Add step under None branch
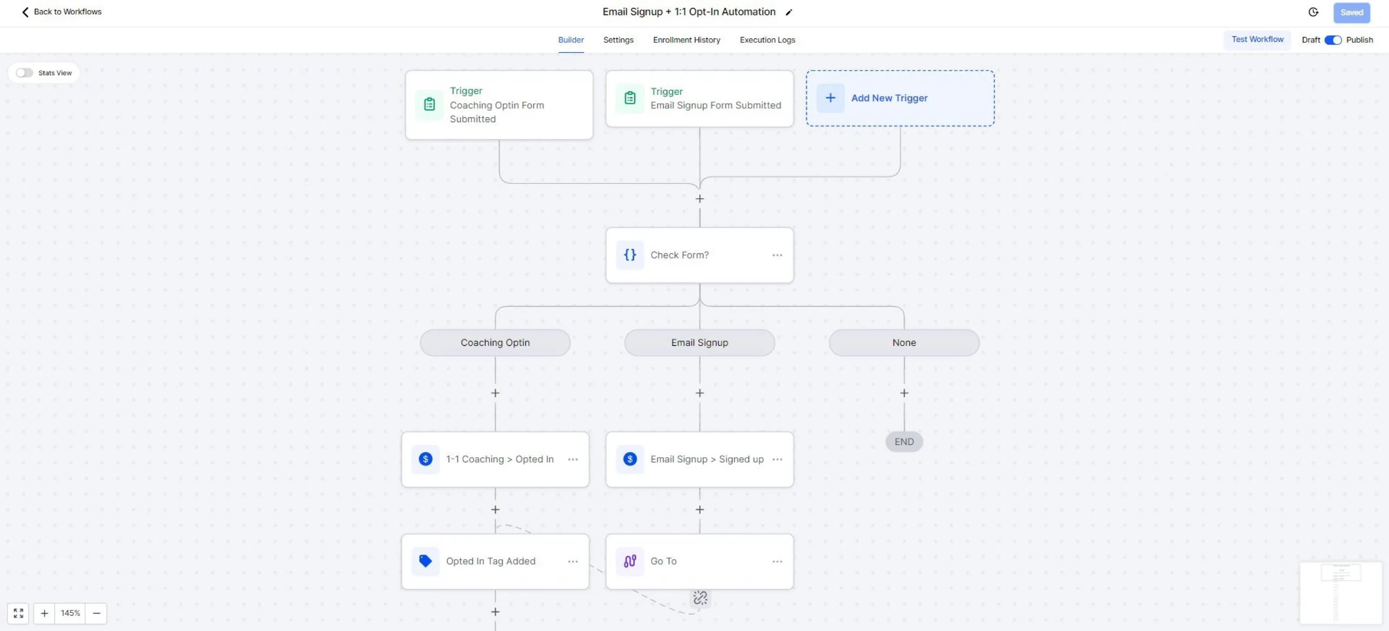The image size is (1389, 631). click(904, 393)
